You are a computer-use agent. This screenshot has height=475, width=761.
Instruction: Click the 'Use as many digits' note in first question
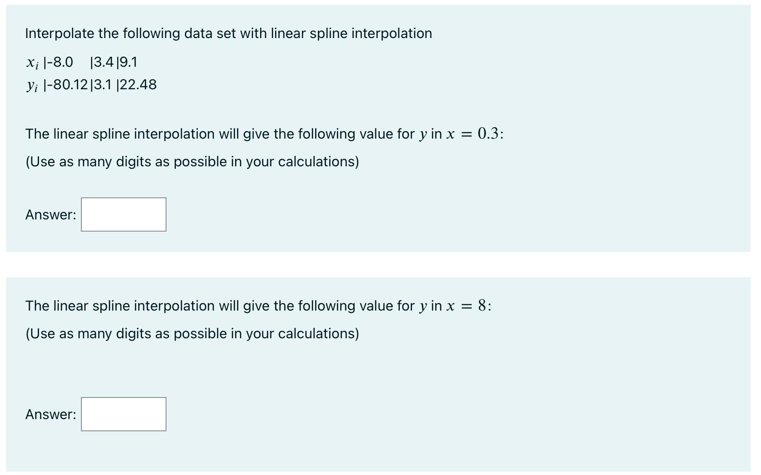[192, 161]
